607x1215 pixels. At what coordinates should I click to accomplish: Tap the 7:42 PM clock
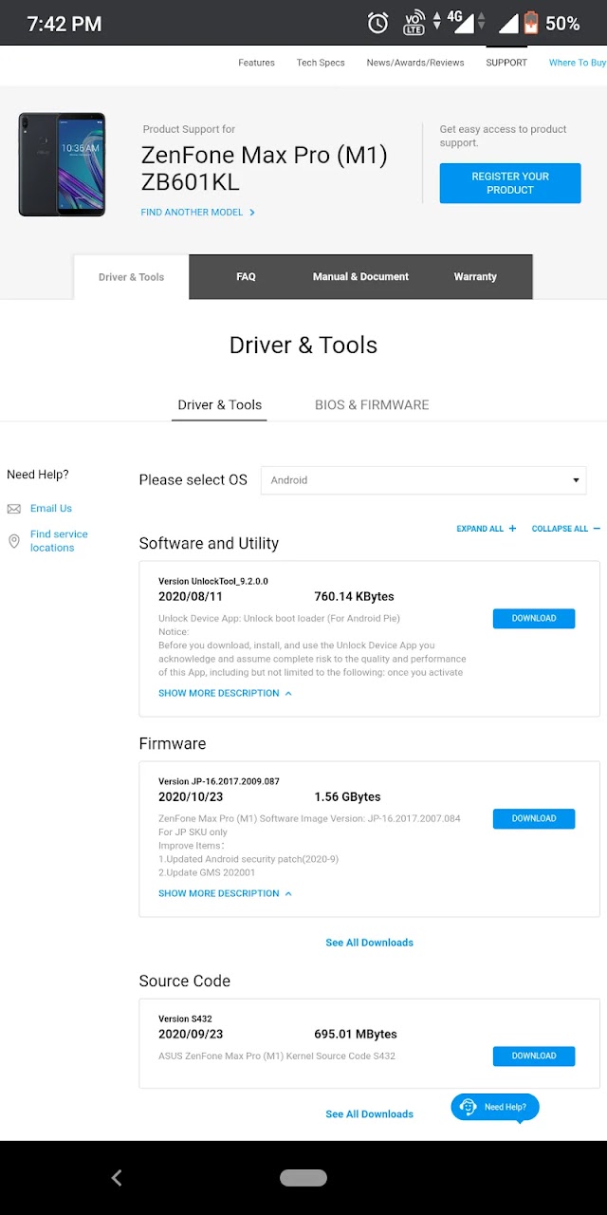tap(64, 24)
